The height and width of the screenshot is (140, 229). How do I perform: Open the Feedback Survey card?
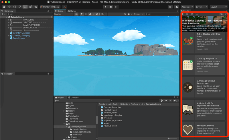[x=204, y=129]
